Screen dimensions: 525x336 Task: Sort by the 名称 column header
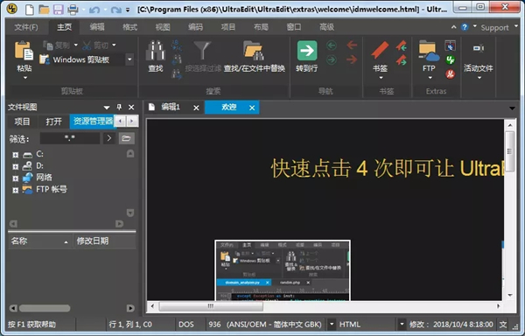[x=40, y=241]
